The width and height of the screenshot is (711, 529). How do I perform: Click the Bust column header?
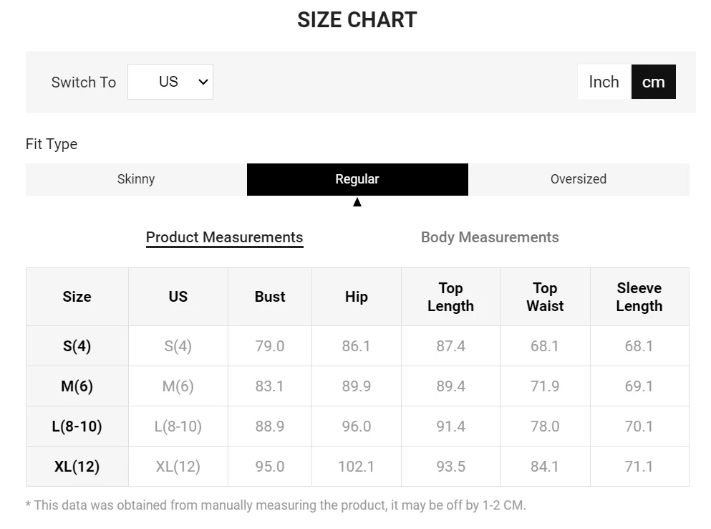[270, 297]
